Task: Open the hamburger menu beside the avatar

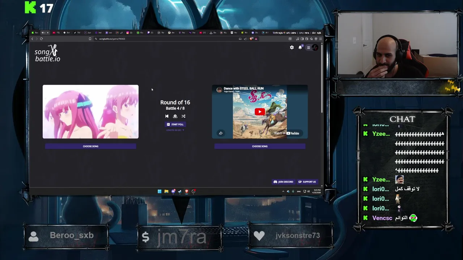Action: point(309,47)
